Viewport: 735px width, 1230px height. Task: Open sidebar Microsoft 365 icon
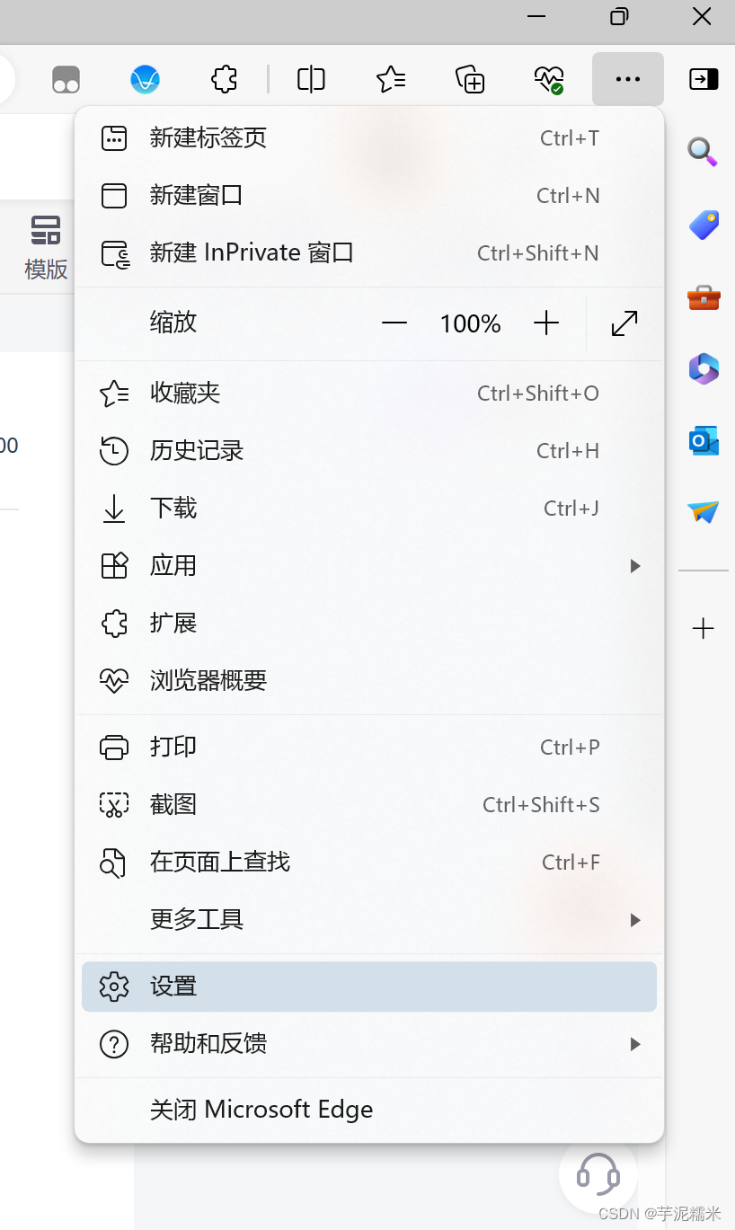704,368
